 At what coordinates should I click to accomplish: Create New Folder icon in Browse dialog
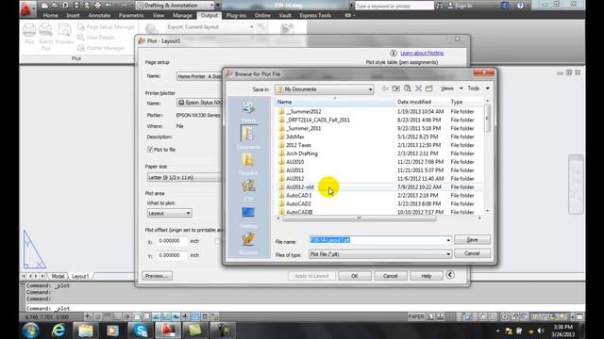[428, 89]
